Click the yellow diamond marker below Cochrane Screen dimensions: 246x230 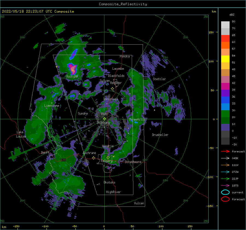pyautogui.click(x=94, y=158)
